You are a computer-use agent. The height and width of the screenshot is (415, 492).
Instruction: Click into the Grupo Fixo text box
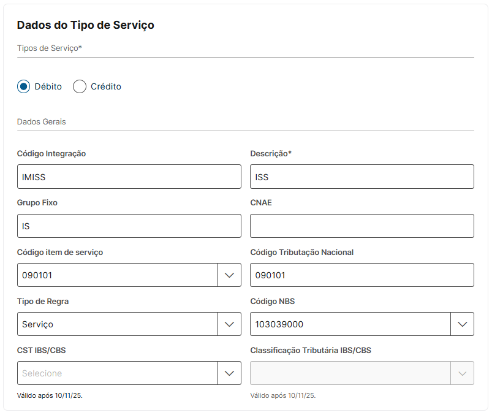[129, 226]
